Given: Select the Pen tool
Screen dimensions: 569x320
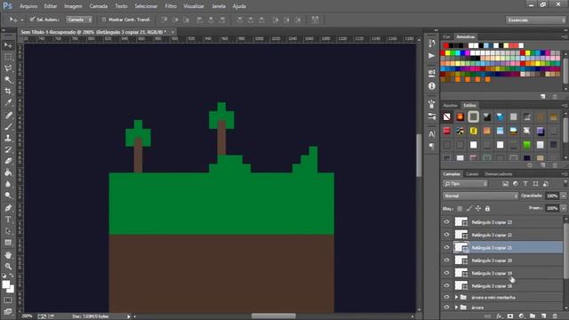Looking at the screenshot, I should 8,208.
